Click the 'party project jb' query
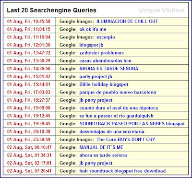192x178 pixels. (x=96, y=77)
